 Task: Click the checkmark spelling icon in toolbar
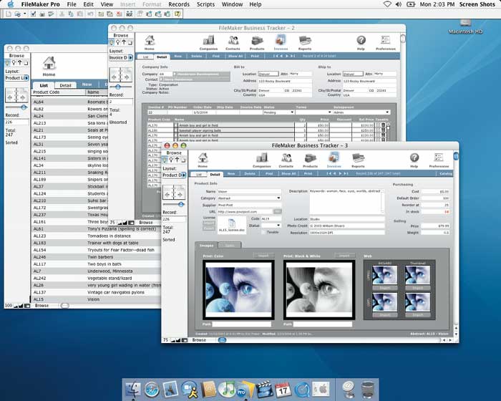(33, 14)
